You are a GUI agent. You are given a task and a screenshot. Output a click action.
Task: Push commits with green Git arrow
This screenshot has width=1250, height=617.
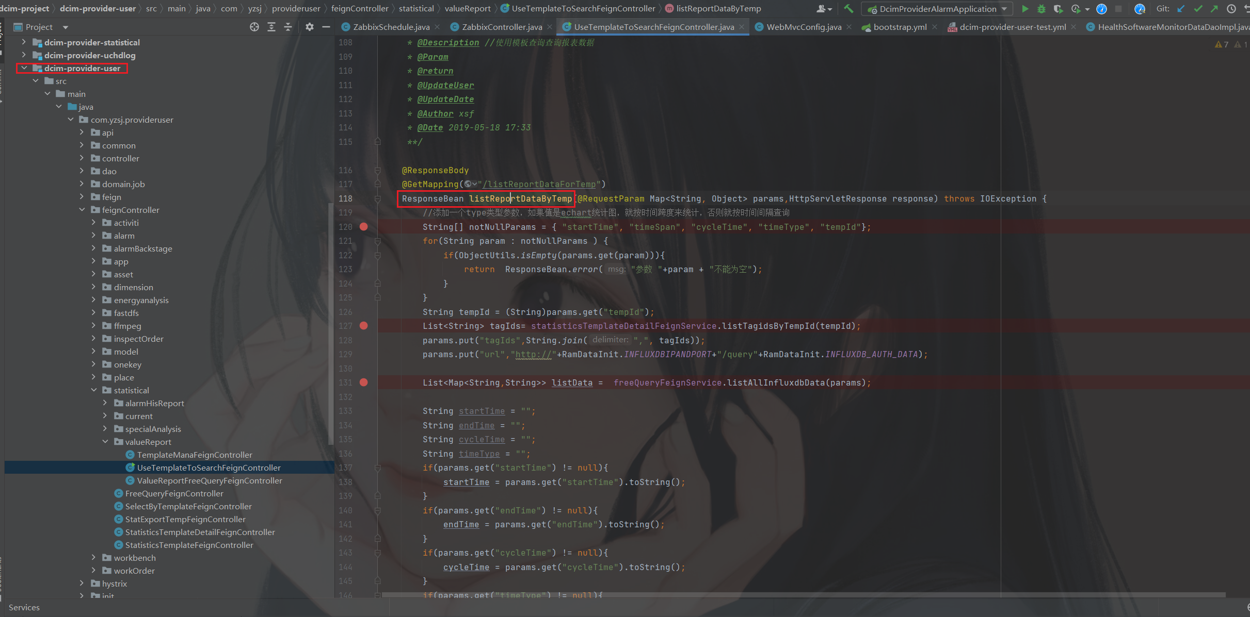1214,9
